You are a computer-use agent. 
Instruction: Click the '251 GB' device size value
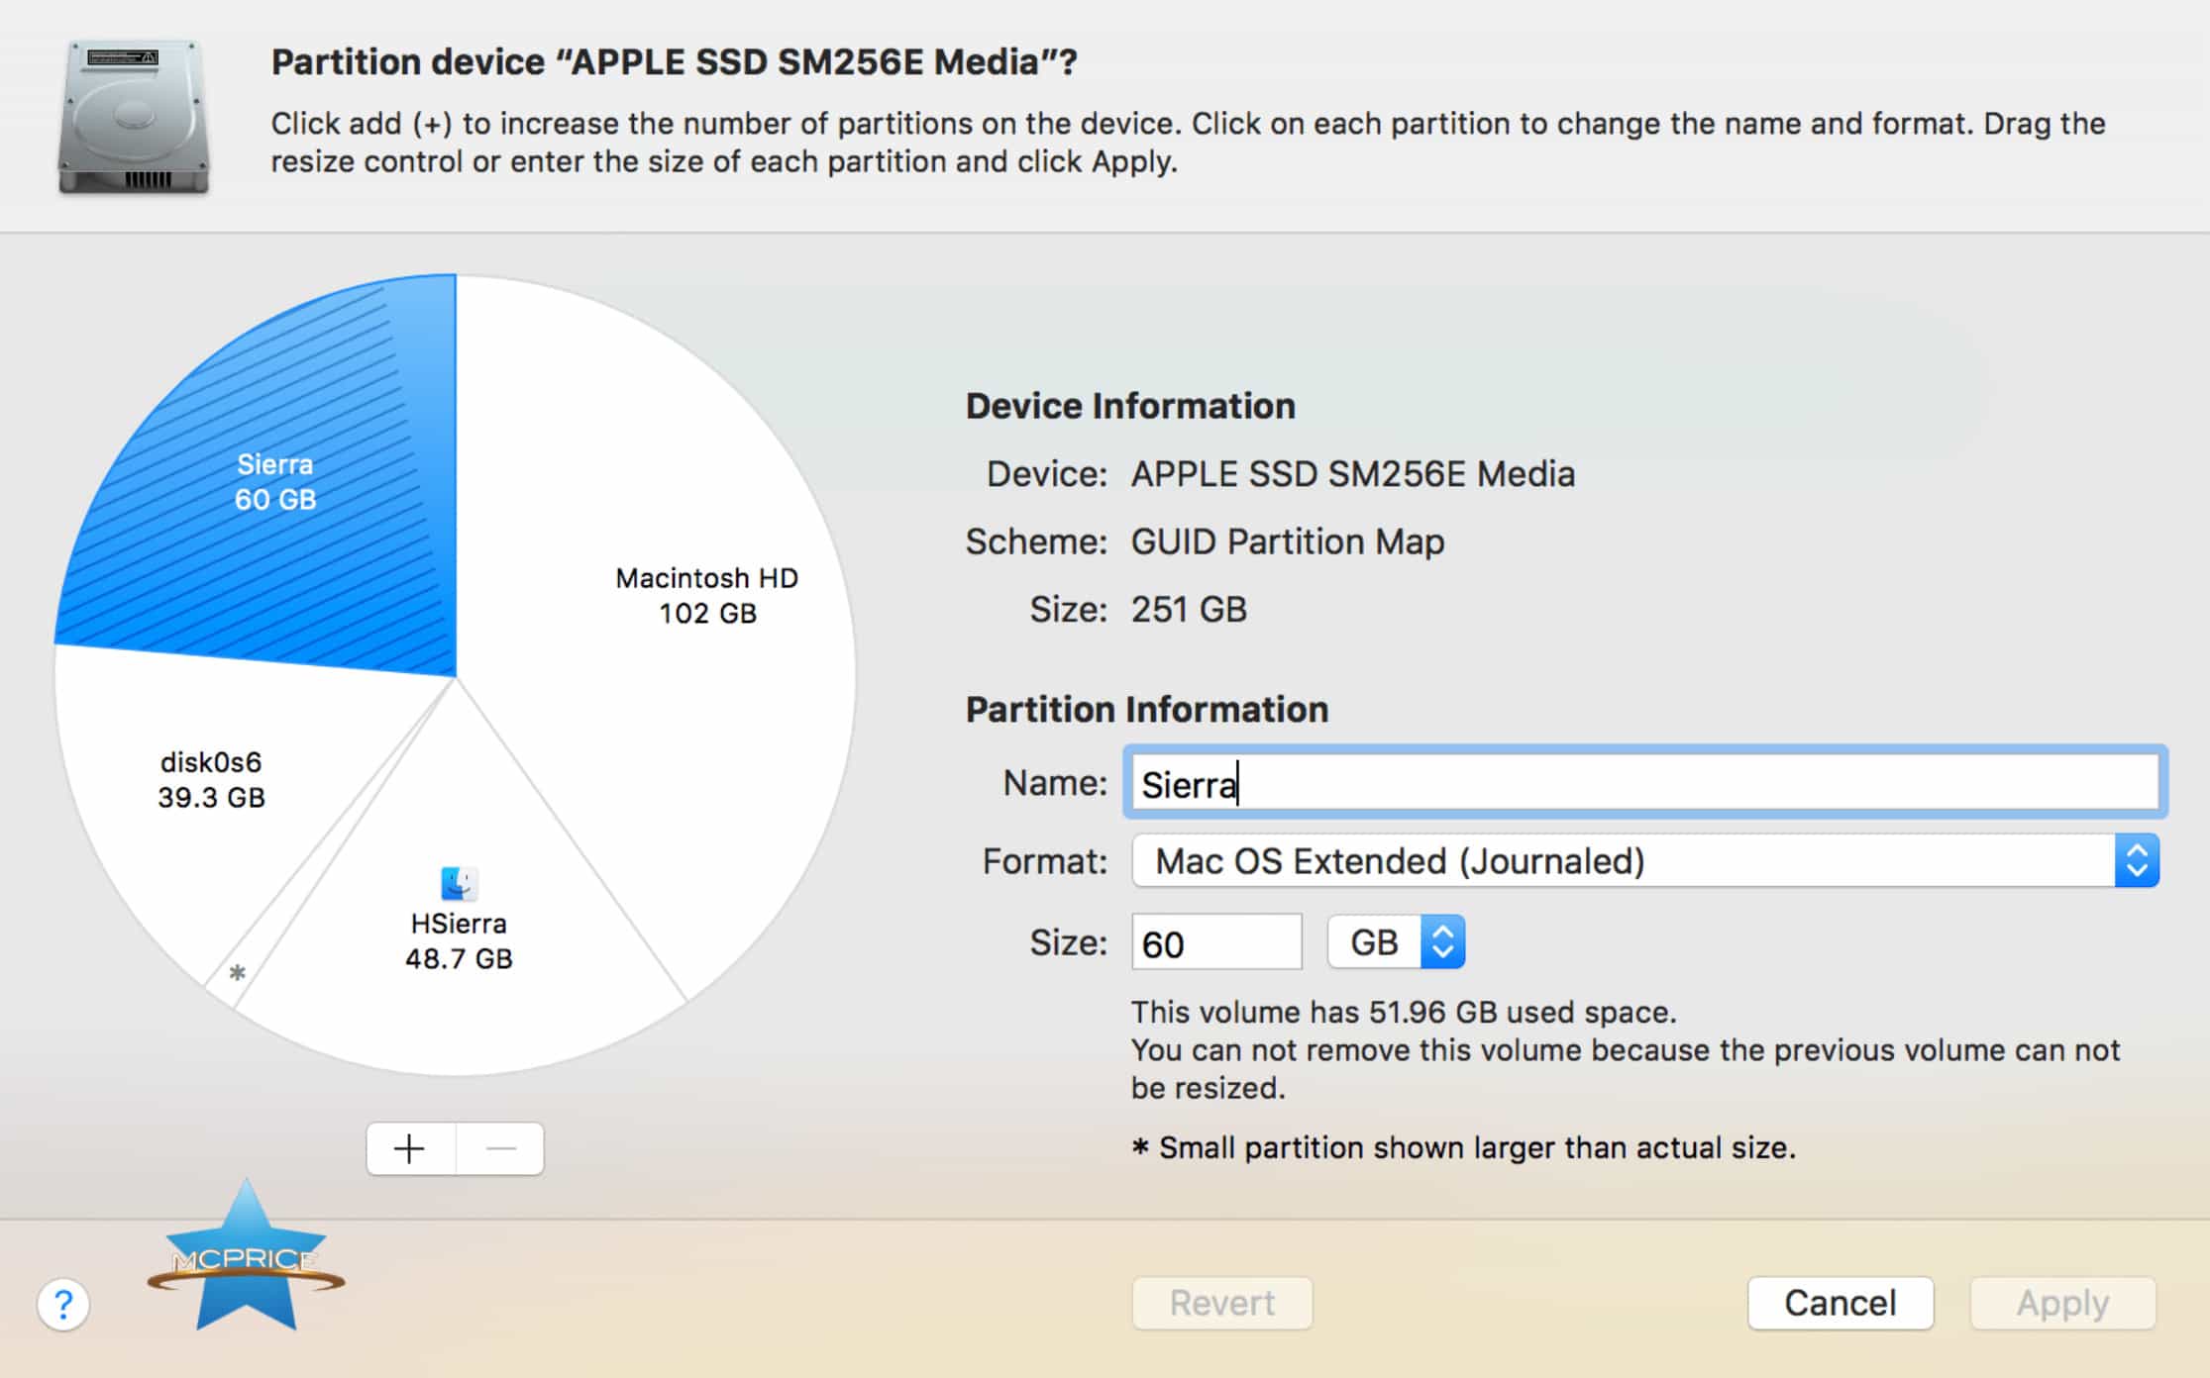tap(1189, 610)
